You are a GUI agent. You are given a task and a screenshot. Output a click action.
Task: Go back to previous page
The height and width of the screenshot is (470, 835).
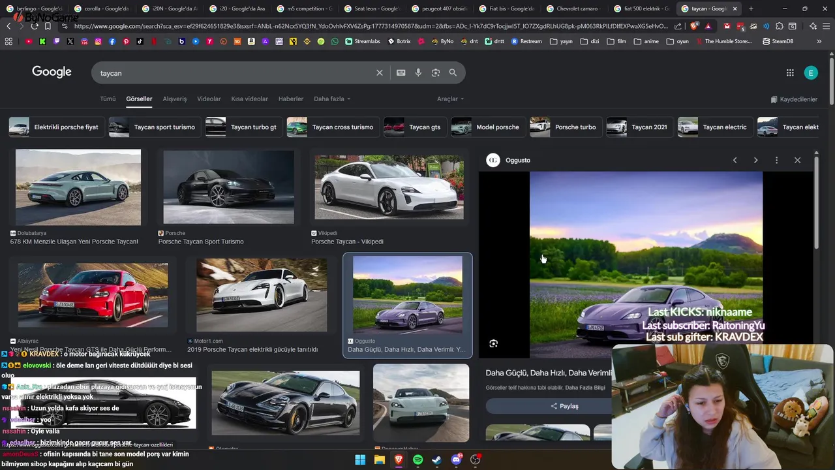[x=8, y=26]
